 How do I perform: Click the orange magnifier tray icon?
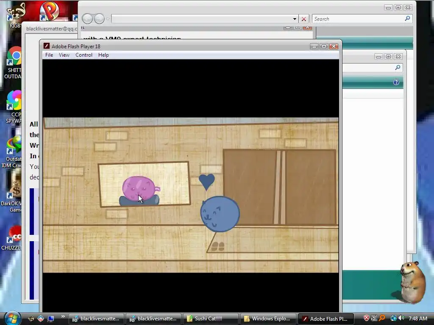(382, 318)
